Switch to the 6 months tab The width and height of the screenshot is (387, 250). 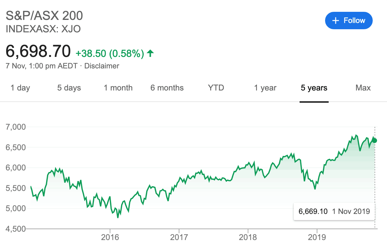tap(167, 88)
